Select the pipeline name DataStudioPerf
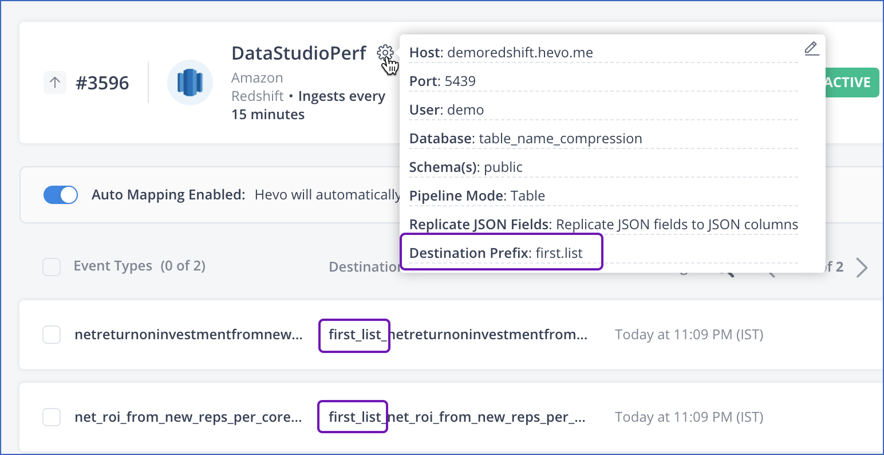Viewport: 884px width, 455px height. coord(298,53)
